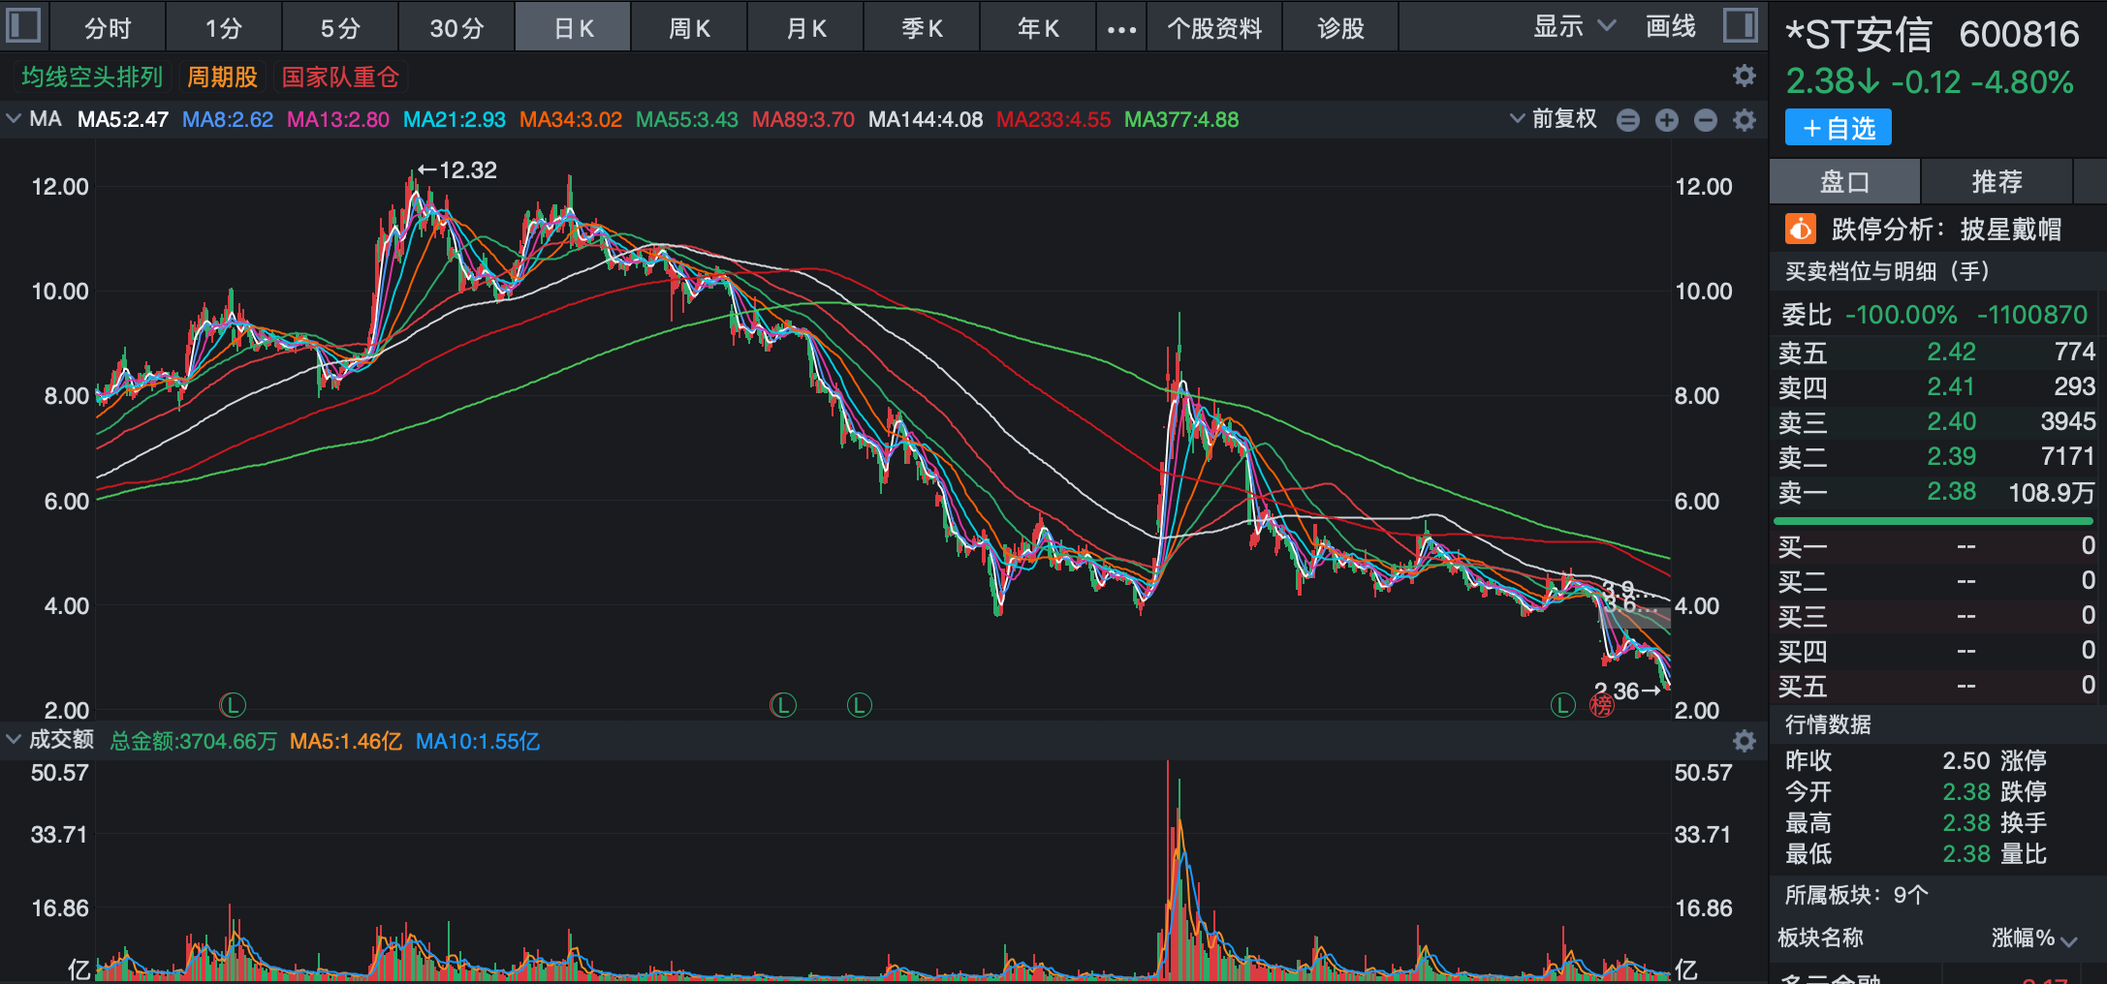Switch to 分时 chart tab
The width and height of the screenshot is (2107, 984).
tap(108, 28)
